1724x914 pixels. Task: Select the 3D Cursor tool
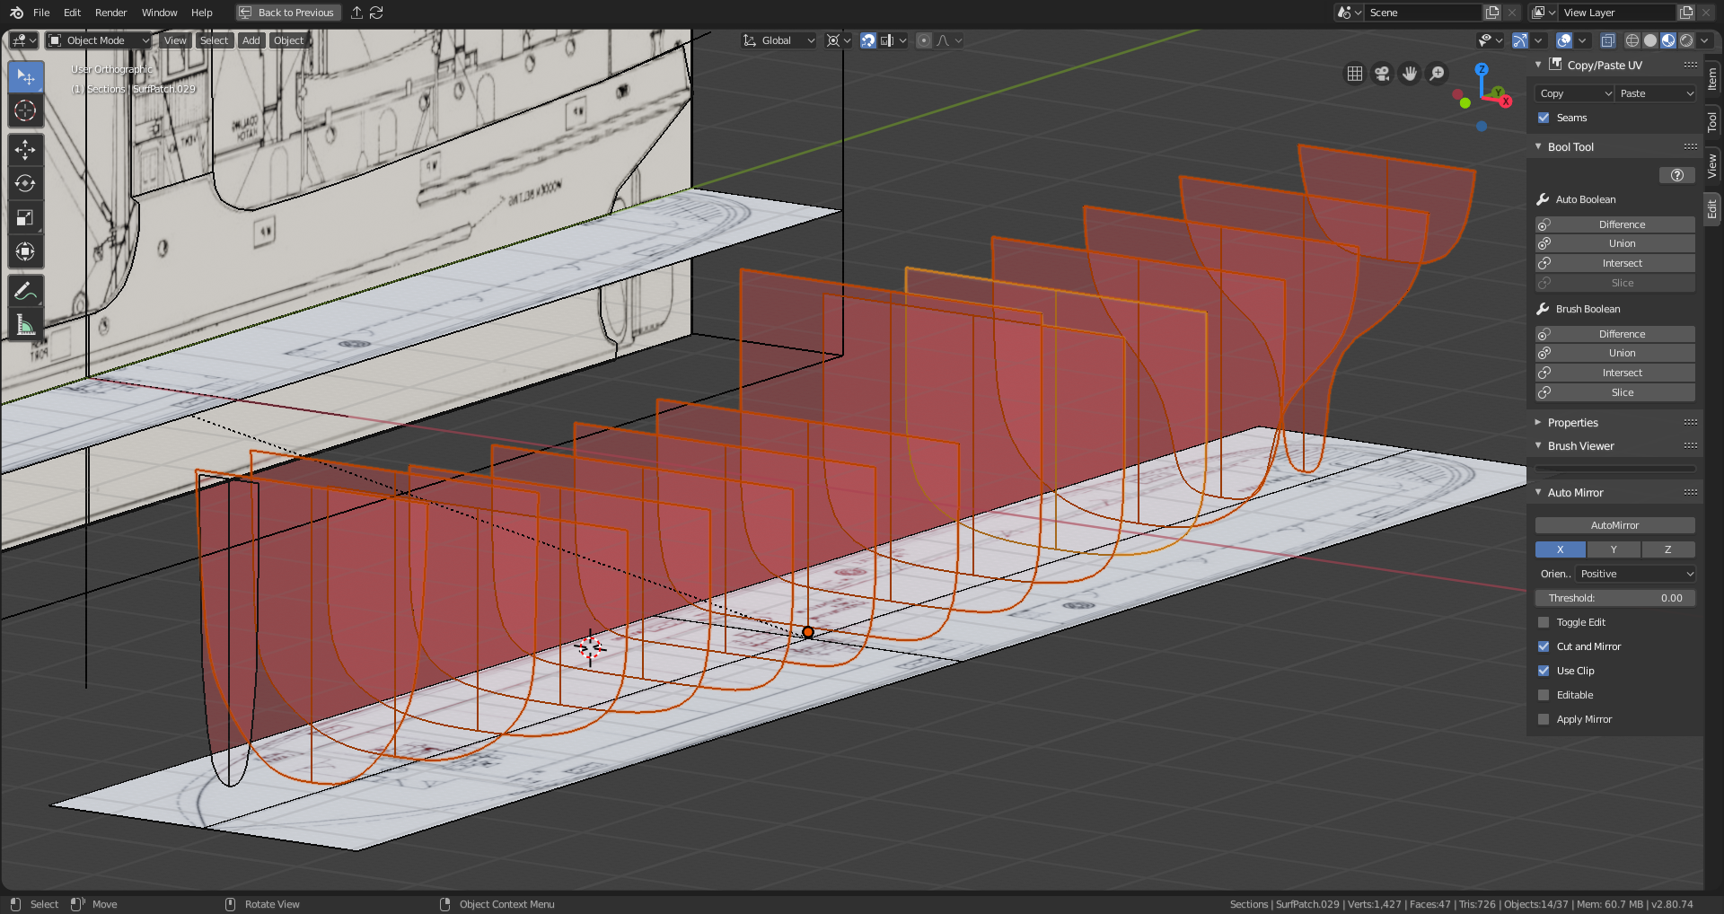pos(25,111)
